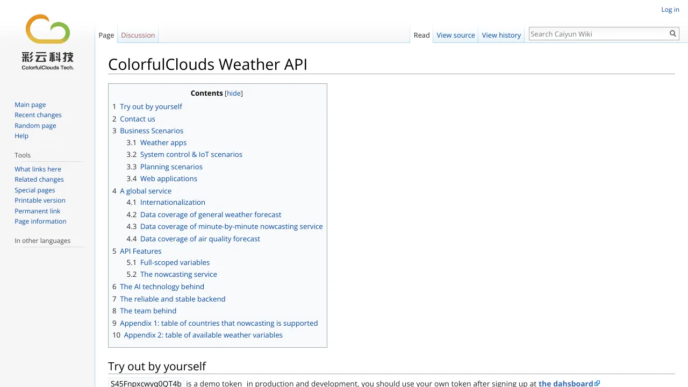This screenshot has width=688, height=387.
Task: Open the View history tab
Action: pos(501,35)
